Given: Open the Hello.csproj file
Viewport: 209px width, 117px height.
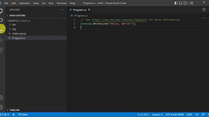Looking at the screenshot, I should pyautogui.click(x=36, y=33).
